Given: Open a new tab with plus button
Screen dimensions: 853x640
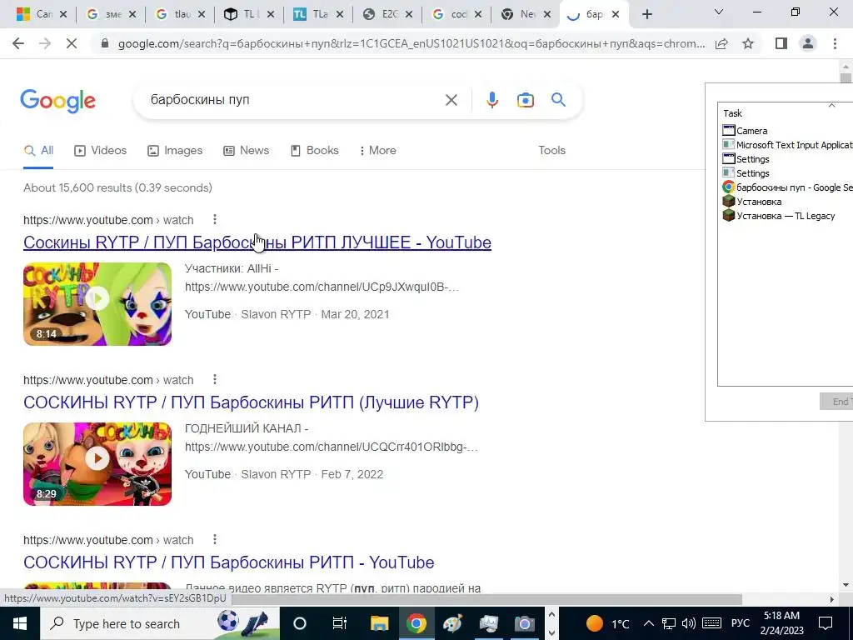Looking at the screenshot, I should click(646, 15).
